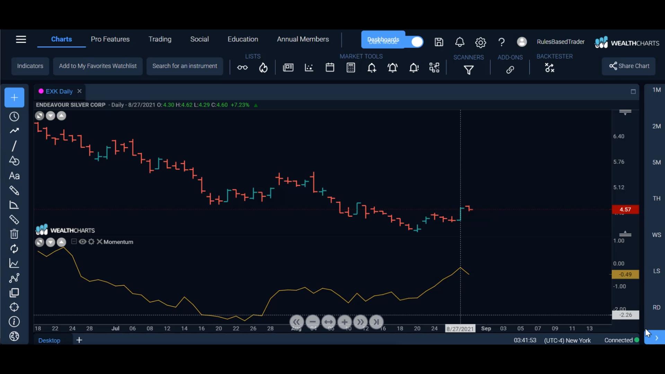Open the news market tool
Image resolution: width=665 pixels, height=374 pixels.
click(288, 68)
